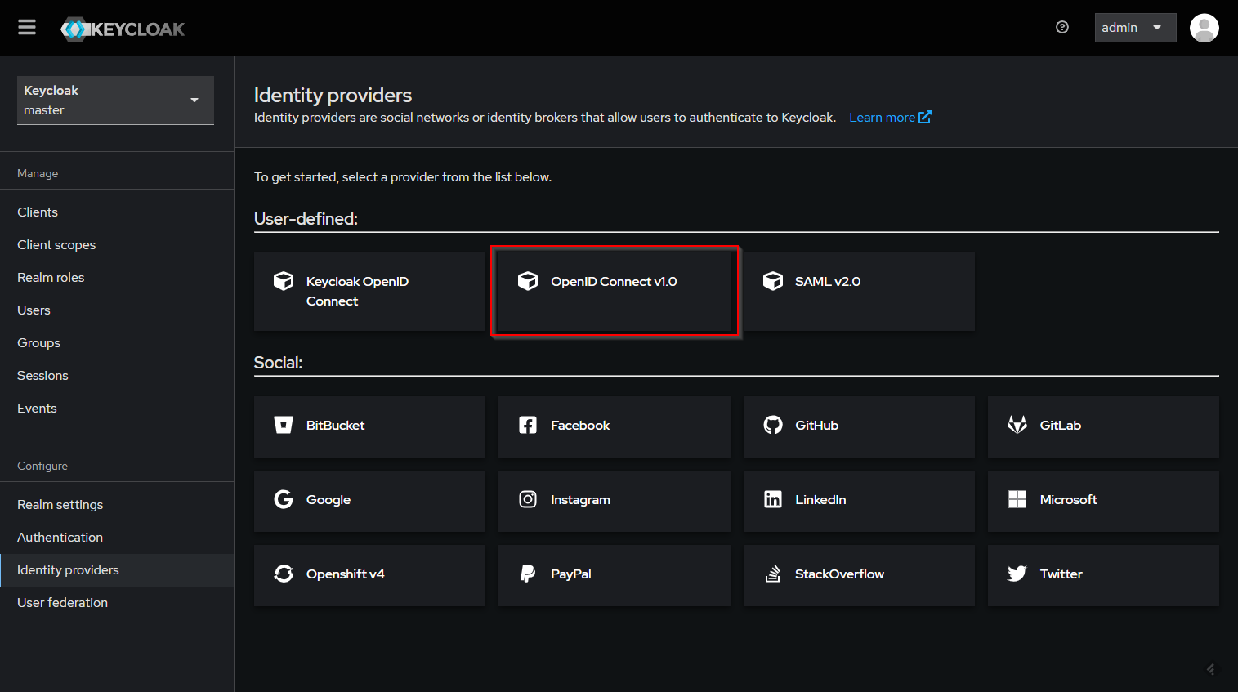The width and height of the screenshot is (1238, 692).
Task: Click the StackOverflow logo icon
Action: tap(772, 574)
